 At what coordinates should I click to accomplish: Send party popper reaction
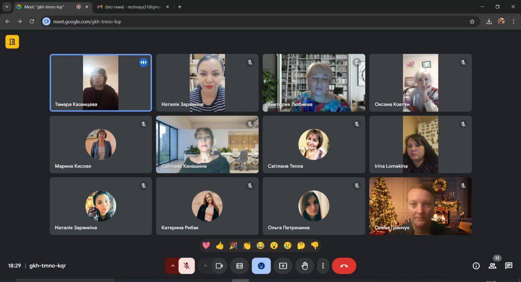pyautogui.click(x=233, y=245)
